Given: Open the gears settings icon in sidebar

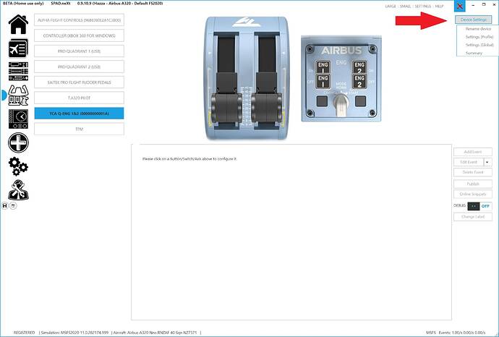Looking at the screenshot, I should pyautogui.click(x=18, y=166).
